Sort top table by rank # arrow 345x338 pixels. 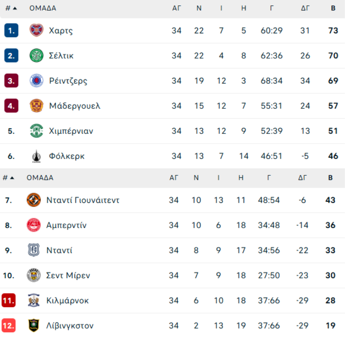[x=15, y=8]
